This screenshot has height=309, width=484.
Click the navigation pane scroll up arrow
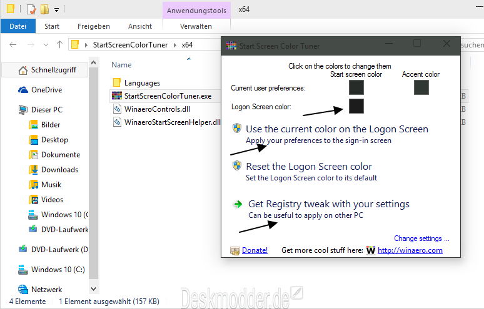coord(94,63)
